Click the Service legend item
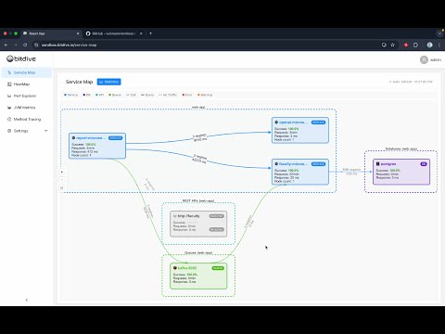Viewport: 445px width, 334px height. point(71,95)
